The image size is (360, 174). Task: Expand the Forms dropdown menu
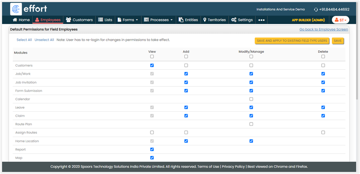click(128, 20)
